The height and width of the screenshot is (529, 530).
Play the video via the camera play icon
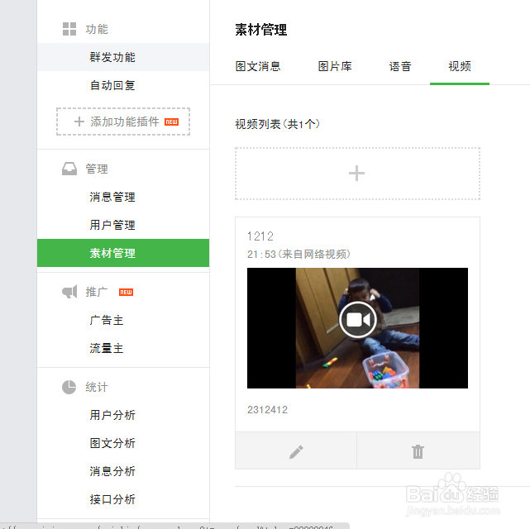click(x=358, y=320)
